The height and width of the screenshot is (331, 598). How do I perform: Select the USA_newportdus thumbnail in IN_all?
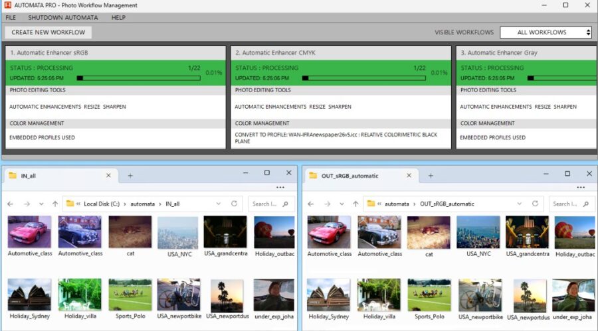(227, 296)
